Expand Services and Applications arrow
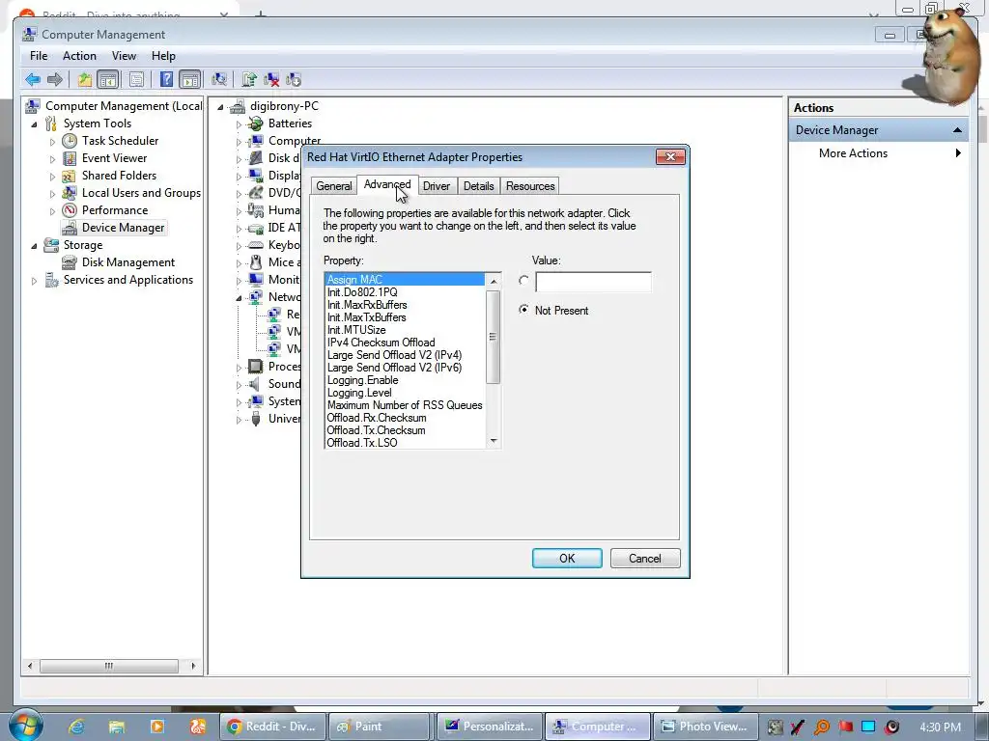The height and width of the screenshot is (741, 989). 35,281
